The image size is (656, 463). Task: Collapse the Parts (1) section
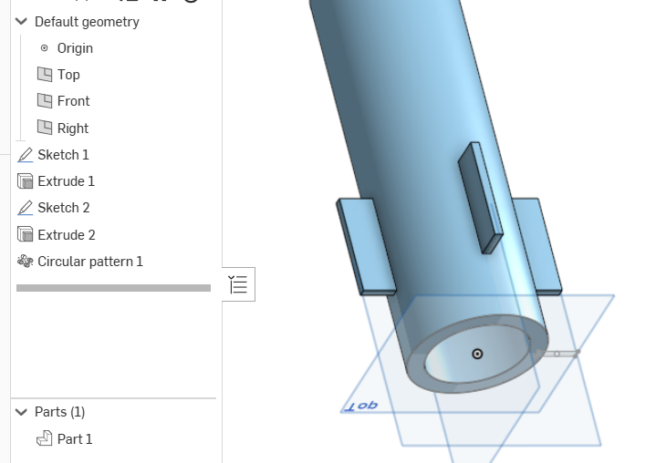21,412
